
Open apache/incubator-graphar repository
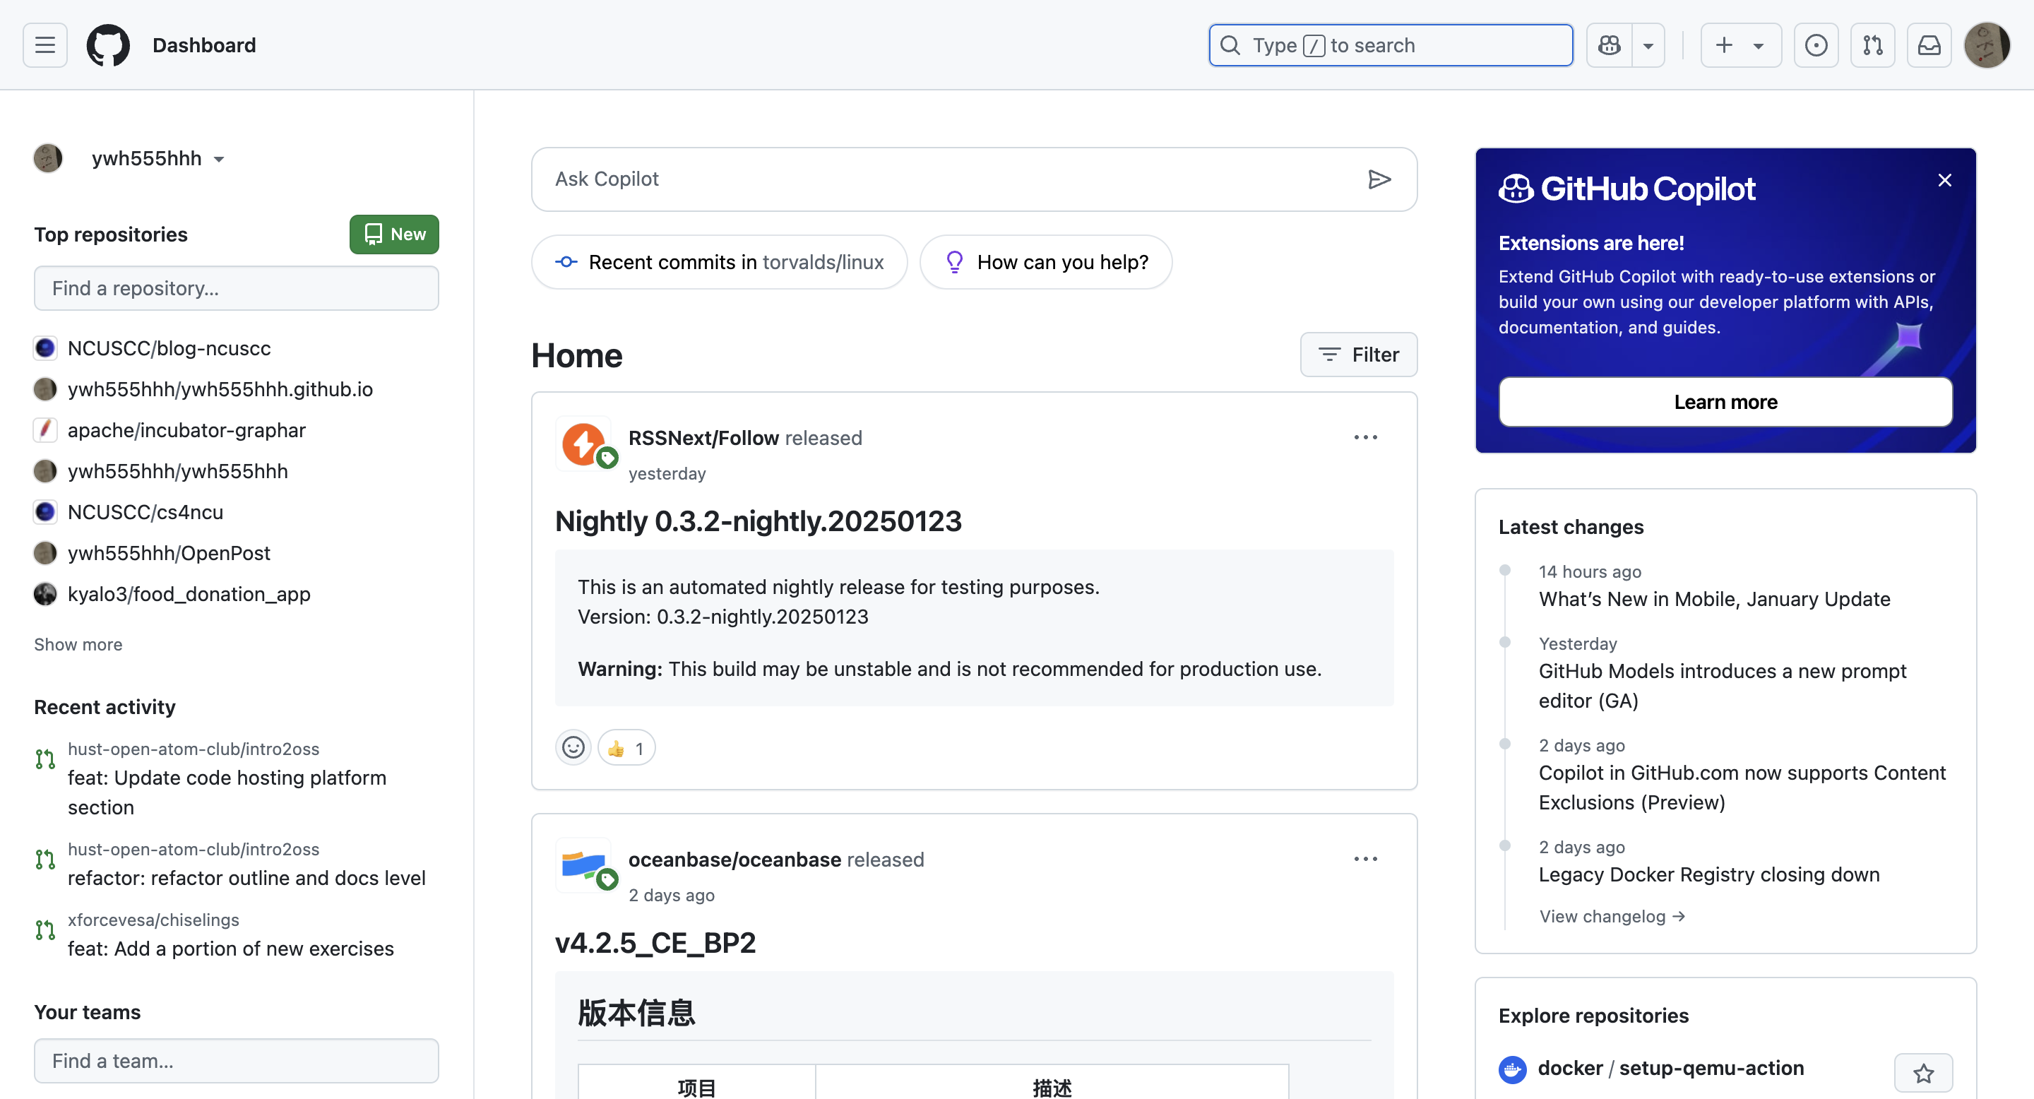pos(186,430)
